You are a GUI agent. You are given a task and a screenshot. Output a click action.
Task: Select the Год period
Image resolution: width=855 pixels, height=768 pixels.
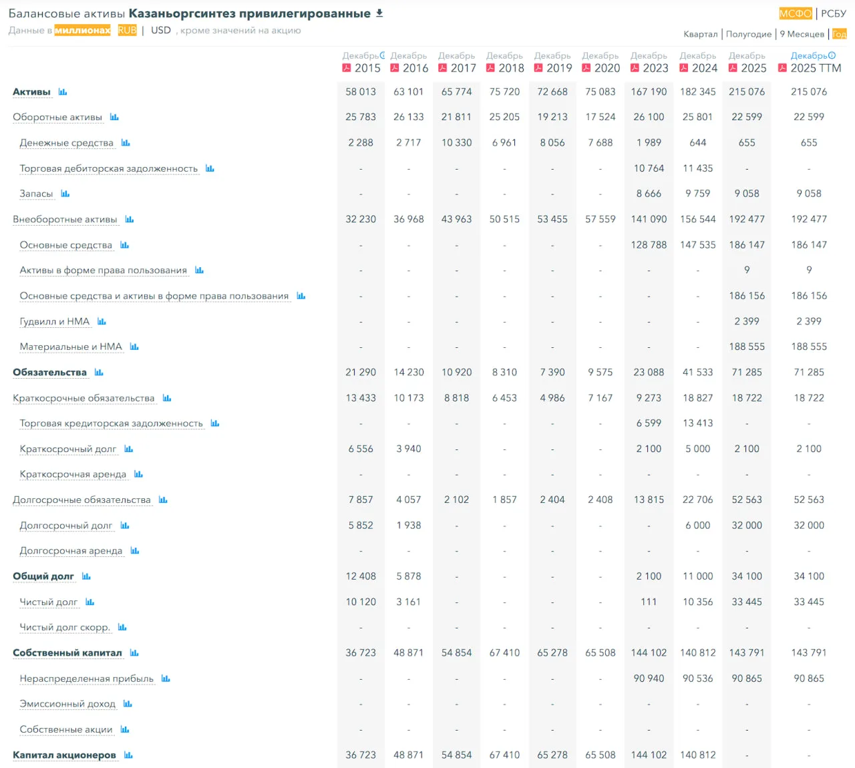click(x=840, y=34)
